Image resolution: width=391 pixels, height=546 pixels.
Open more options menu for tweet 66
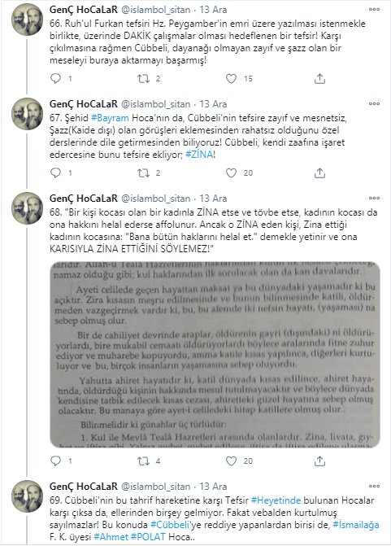point(374,10)
